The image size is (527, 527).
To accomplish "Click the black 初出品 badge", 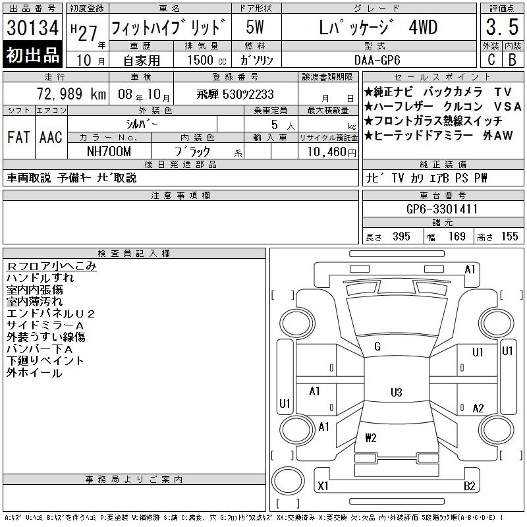I will click(32, 55).
